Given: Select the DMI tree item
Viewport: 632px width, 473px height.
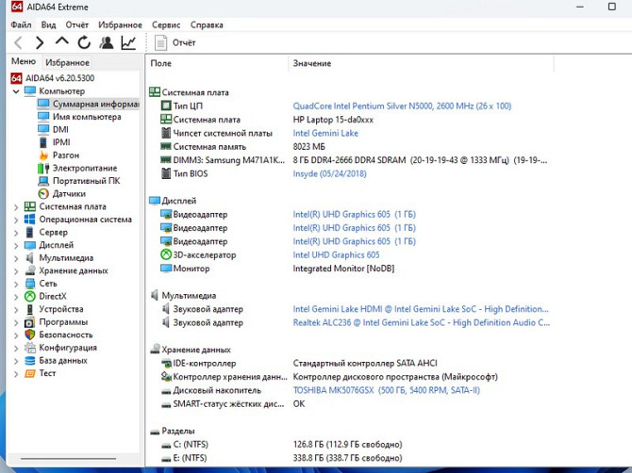Looking at the screenshot, I should [53, 130].
